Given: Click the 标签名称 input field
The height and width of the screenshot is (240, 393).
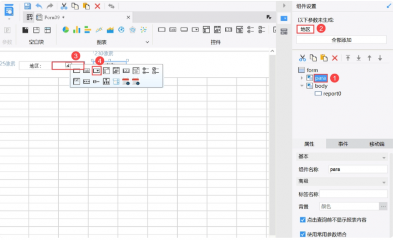Looking at the screenshot, I should click(353, 194).
